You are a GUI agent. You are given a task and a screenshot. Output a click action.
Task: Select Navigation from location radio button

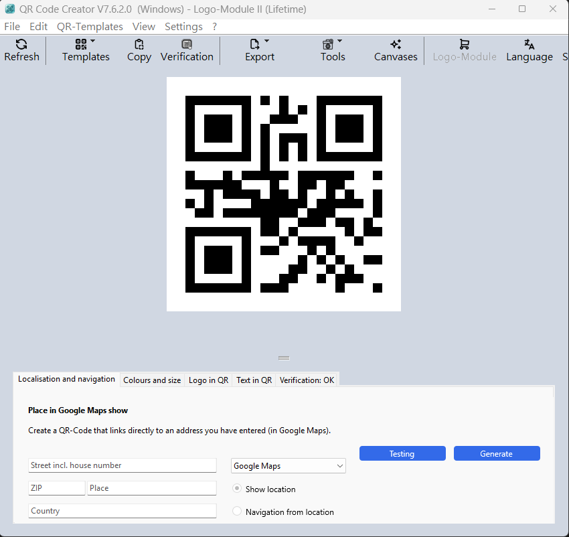237,511
